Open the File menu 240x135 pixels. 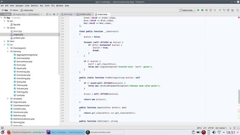pyautogui.click(x=2, y=6)
